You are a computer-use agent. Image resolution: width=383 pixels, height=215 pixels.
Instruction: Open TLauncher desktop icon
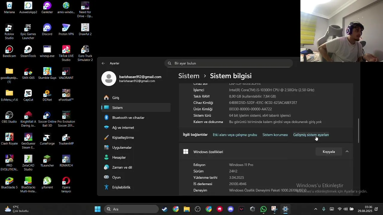pyautogui.click(x=47, y=161)
